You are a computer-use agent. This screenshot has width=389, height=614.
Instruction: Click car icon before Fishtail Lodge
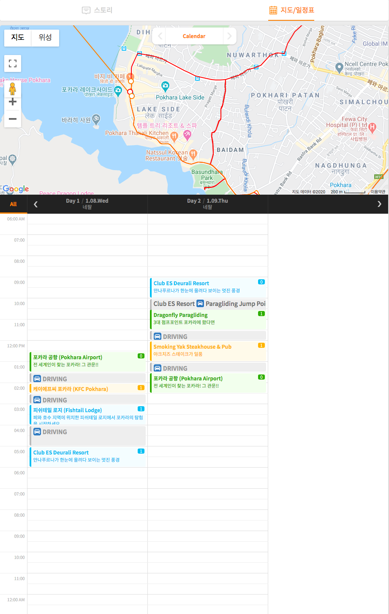click(x=37, y=400)
